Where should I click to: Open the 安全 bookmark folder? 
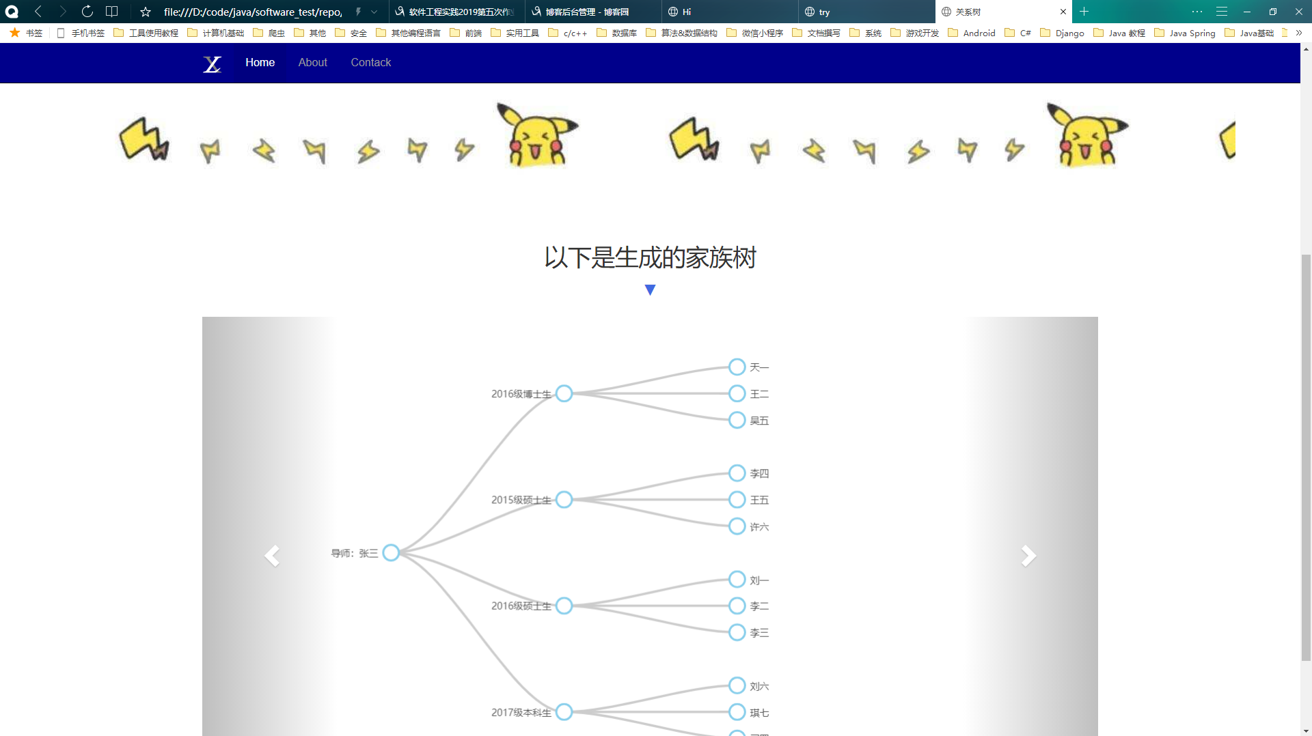click(x=351, y=33)
